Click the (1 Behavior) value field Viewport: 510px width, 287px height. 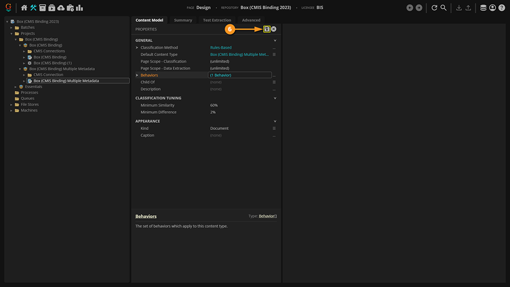(x=240, y=75)
